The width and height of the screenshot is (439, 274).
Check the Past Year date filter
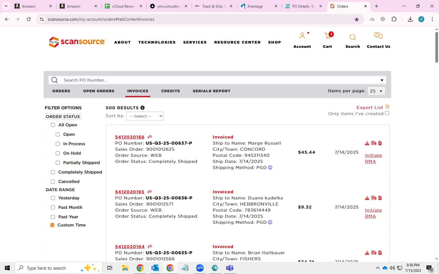click(x=53, y=217)
